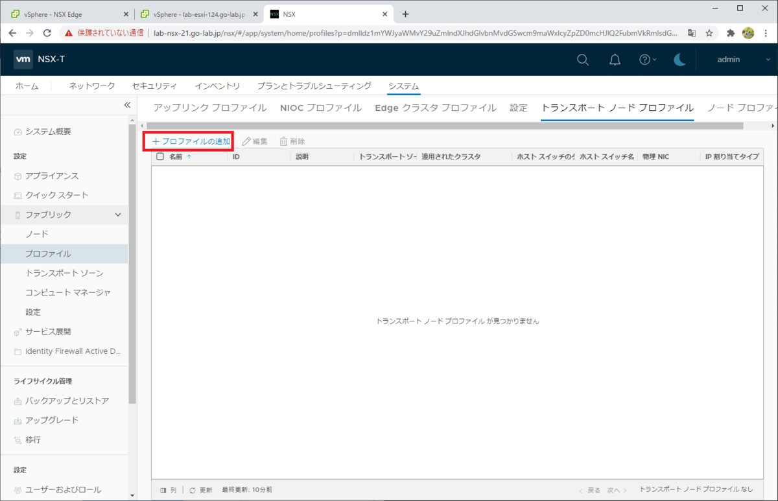The image size is (778, 501).
Task: Click browser reload icon
Action: point(47,32)
